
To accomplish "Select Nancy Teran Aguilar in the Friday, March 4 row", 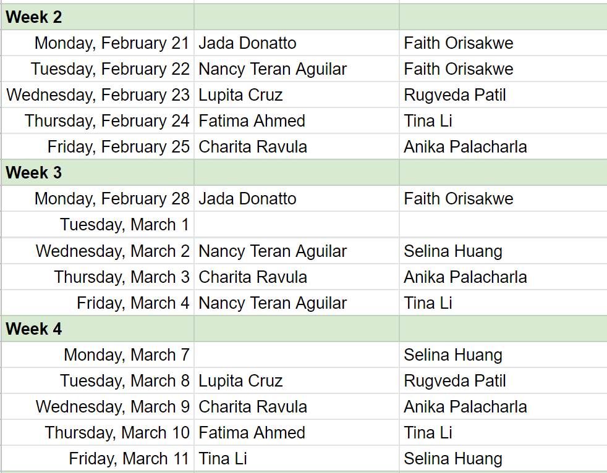I will click(x=273, y=303).
